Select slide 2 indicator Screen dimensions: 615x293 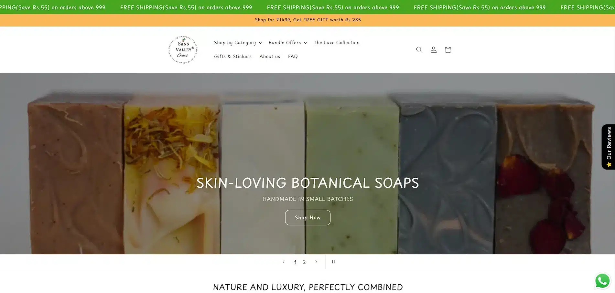pyautogui.click(x=304, y=262)
